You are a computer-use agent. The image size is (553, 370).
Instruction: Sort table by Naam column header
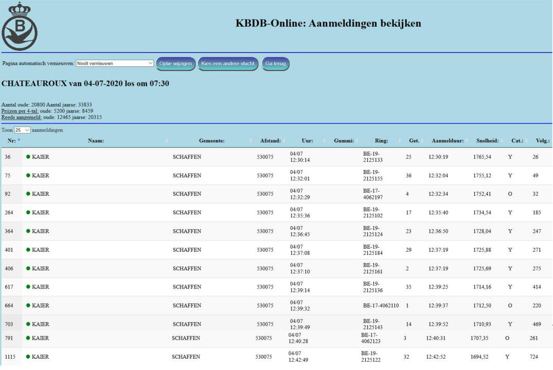pos(96,141)
